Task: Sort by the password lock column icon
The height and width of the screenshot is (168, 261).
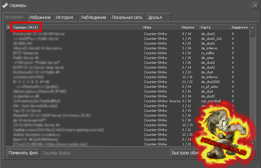Action: tap(9, 27)
